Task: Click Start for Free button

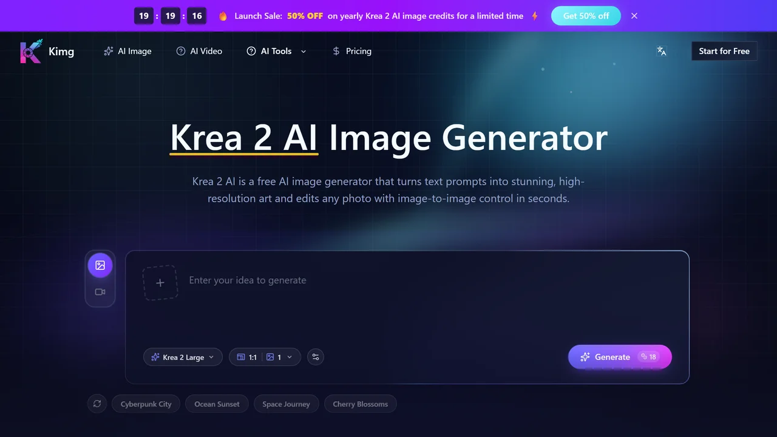Action: pos(724,51)
